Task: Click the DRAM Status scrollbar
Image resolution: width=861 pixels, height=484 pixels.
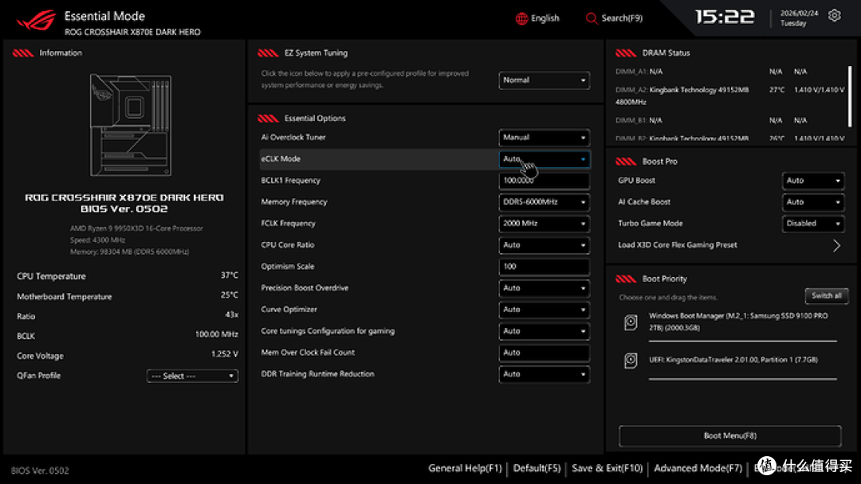Action: point(850,96)
